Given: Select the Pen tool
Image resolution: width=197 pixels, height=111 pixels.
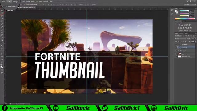Looking at the screenshot, I should pos(2,49).
